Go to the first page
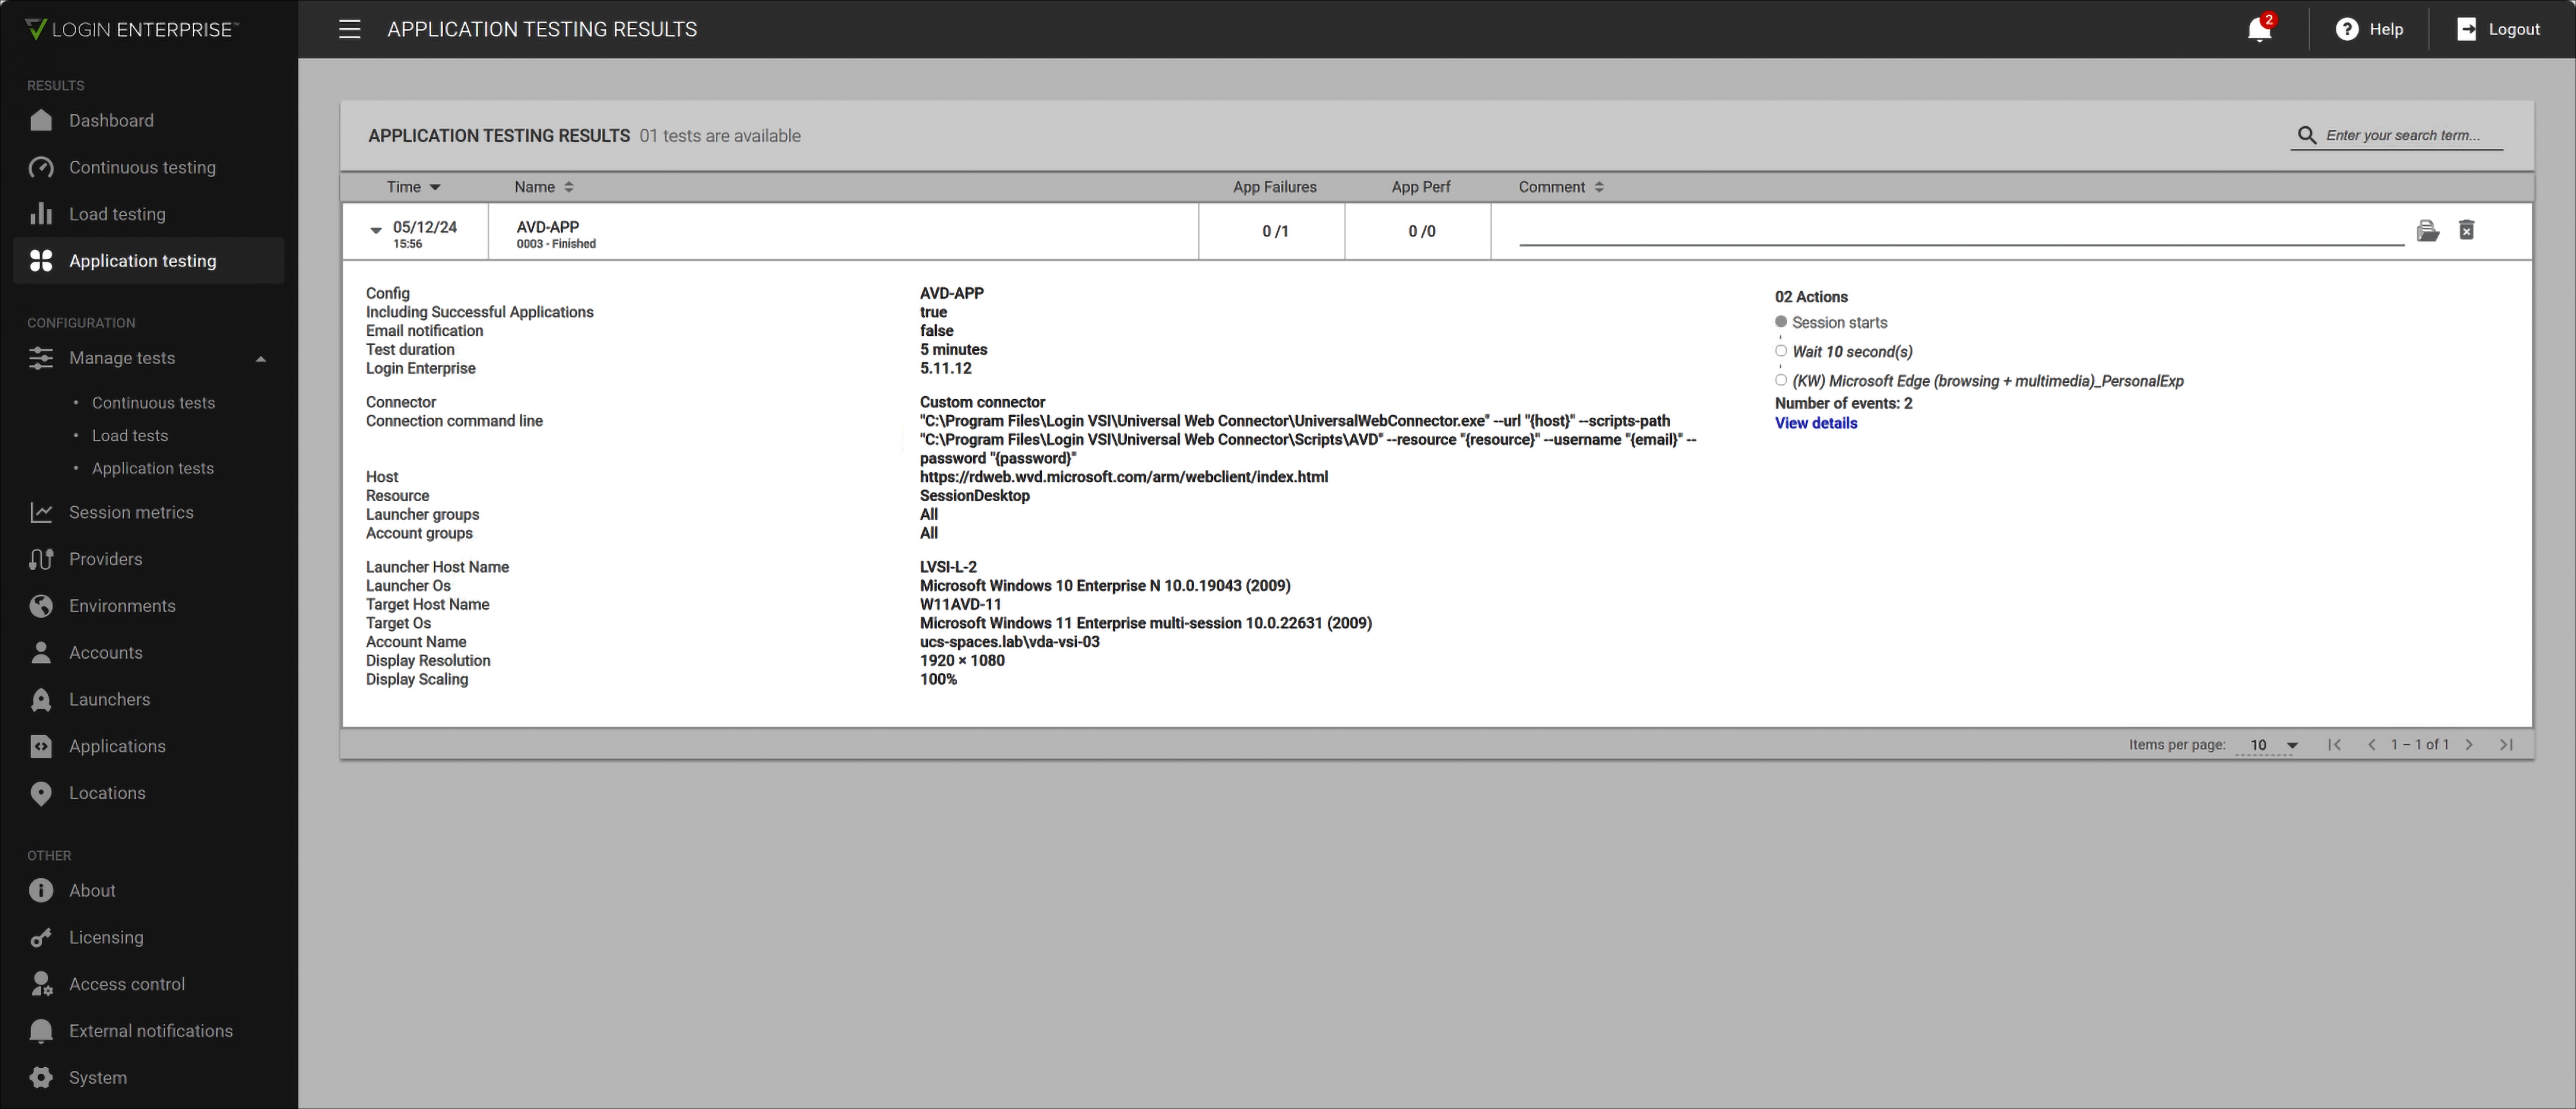The image size is (2576, 1109). coord(2334,744)
